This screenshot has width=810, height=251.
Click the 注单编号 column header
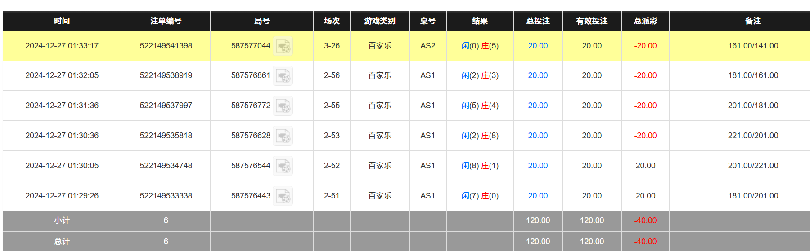click(x=166, y=21)
